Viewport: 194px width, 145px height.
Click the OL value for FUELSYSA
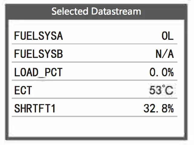click(x=167, y=36)
